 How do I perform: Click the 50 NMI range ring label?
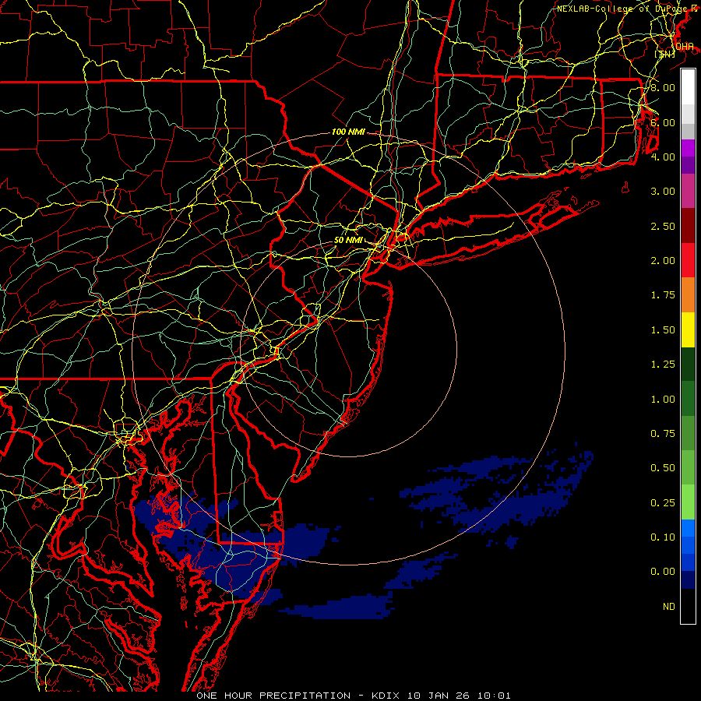[x=348, y=240]
